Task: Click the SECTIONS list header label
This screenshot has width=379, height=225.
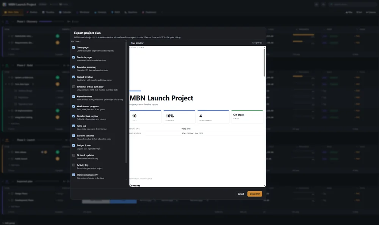Action: point(76,41)
